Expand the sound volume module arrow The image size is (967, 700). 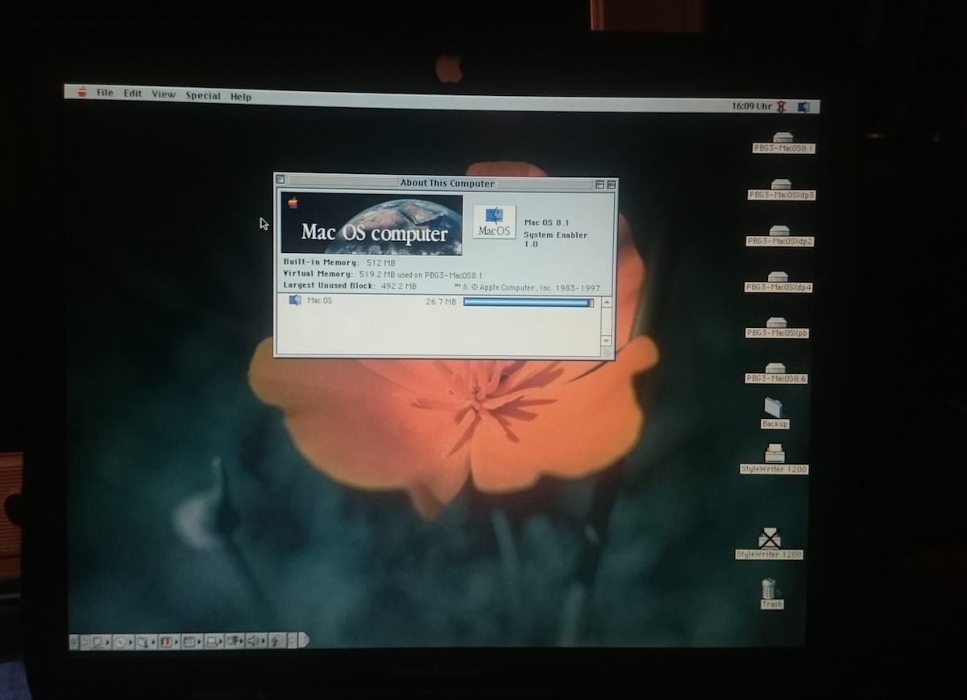264,641
